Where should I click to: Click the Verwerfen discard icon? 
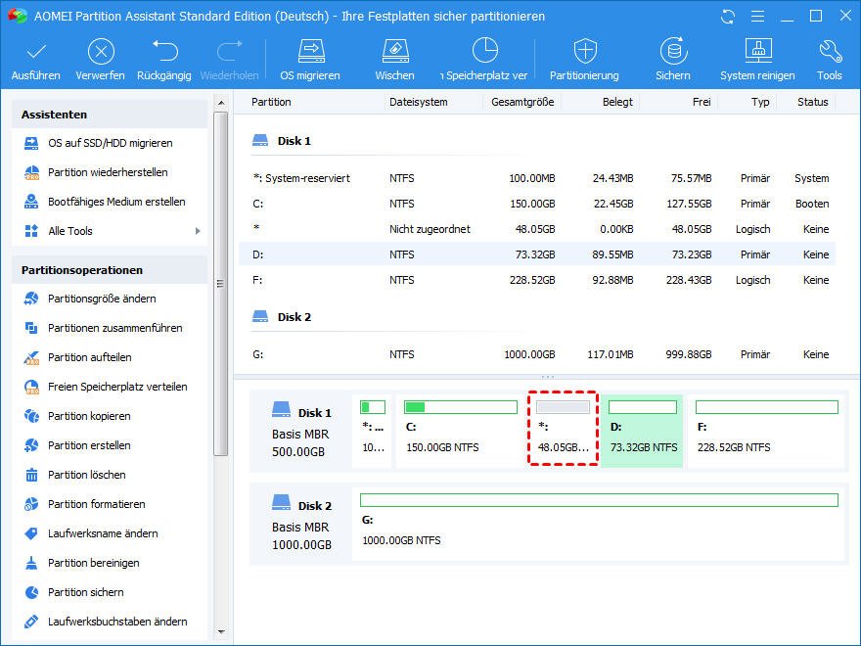point(100,52)
